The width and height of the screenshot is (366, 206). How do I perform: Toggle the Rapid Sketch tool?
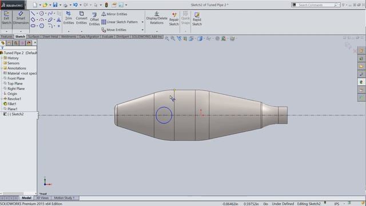[x=197, y=19]
